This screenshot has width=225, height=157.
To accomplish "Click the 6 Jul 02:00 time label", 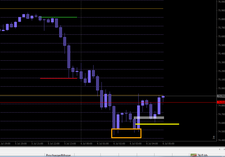I will point(119,144).
